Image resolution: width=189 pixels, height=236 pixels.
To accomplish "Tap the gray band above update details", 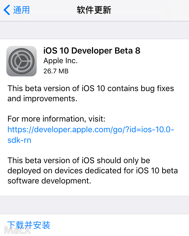I will 94,30.
